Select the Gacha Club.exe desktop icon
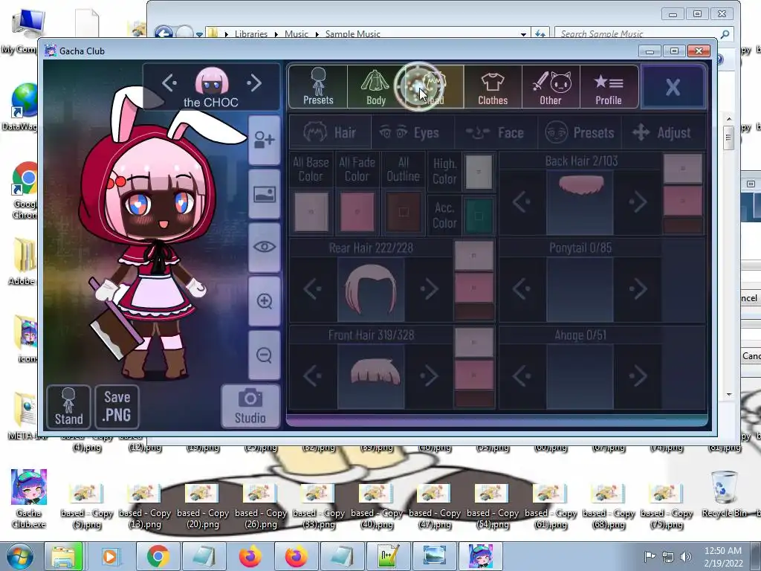 point(29,500)
